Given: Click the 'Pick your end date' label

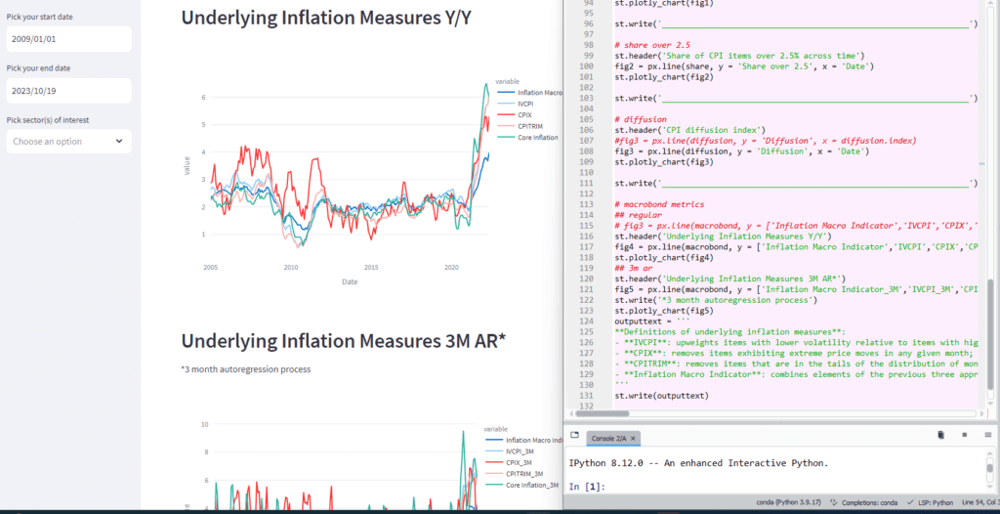Looking at the screenshot, I should [x=38, y=67].
